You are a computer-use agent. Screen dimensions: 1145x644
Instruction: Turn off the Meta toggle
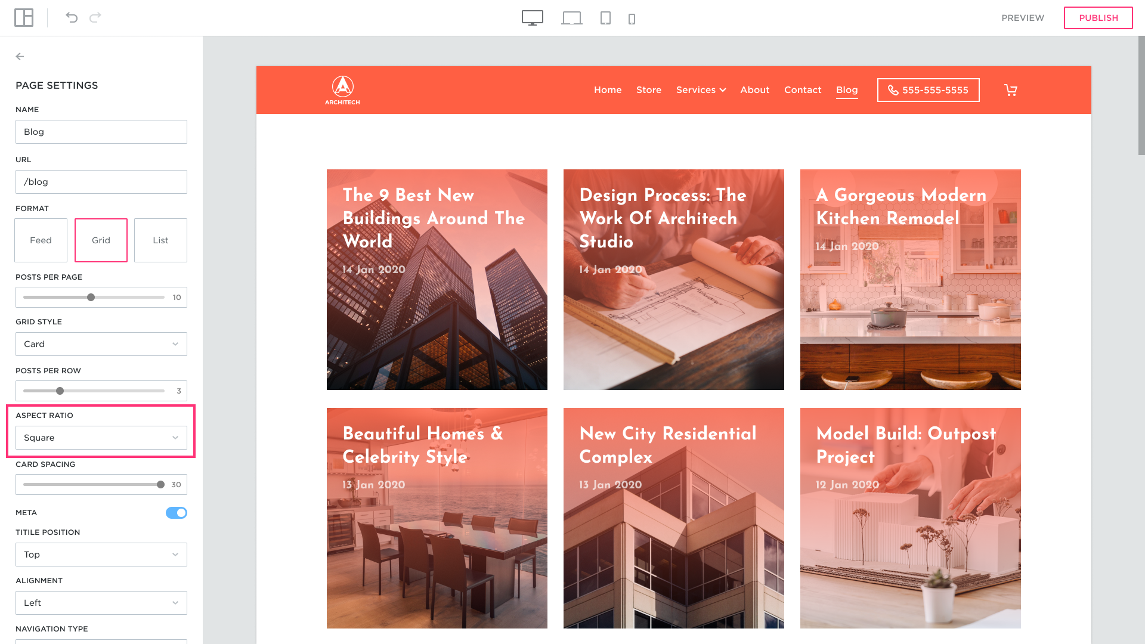(176, 513)
